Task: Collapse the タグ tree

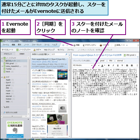Action: (2, 77)
